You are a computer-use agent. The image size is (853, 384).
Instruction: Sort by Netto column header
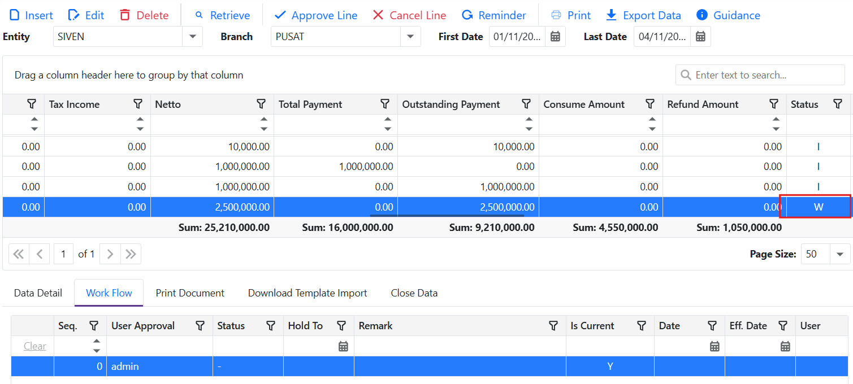click(168, 104)
